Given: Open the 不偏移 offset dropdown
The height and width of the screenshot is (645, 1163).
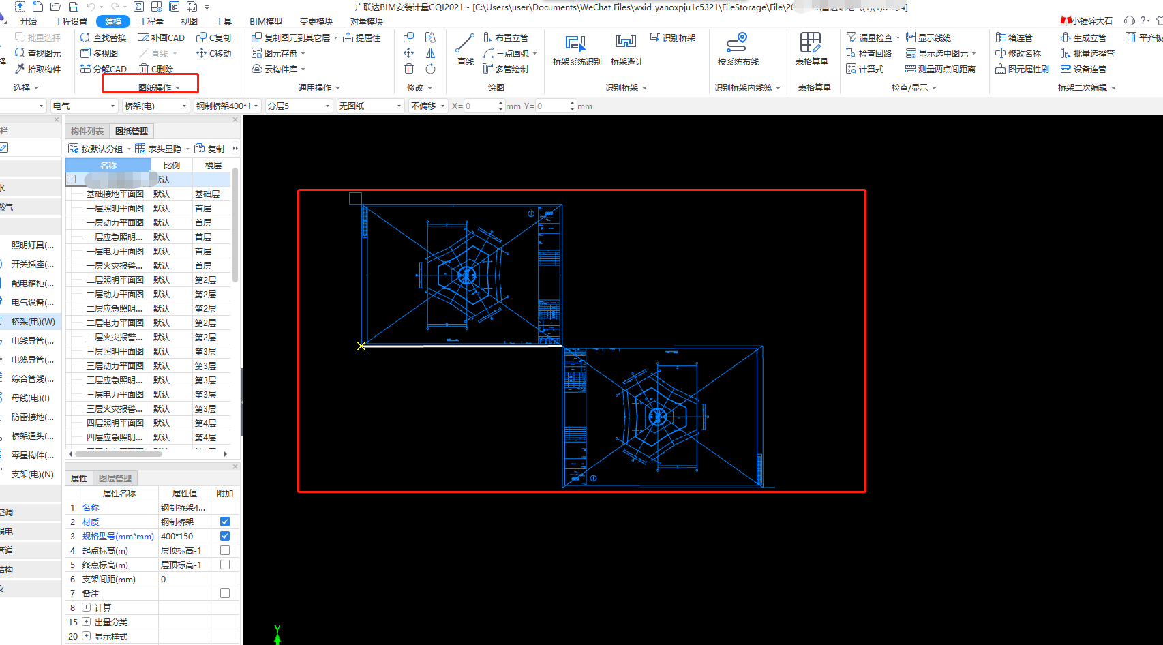Looking at the screenshot, I should (x=428, y=106).
